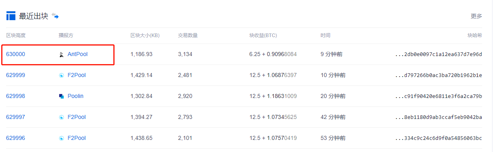Click the 块哈希 column header

pyautogui.click(x=475, y=35)
